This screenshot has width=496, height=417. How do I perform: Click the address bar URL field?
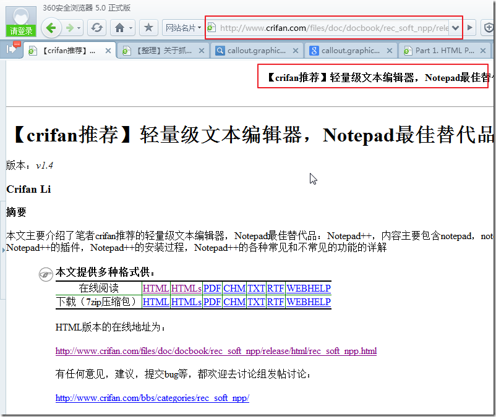click(334, 28)
